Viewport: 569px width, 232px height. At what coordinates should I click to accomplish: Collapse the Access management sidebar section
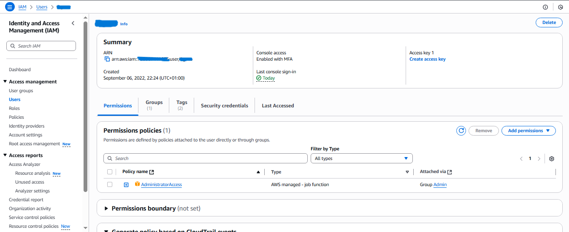click(x=5, y=82)
